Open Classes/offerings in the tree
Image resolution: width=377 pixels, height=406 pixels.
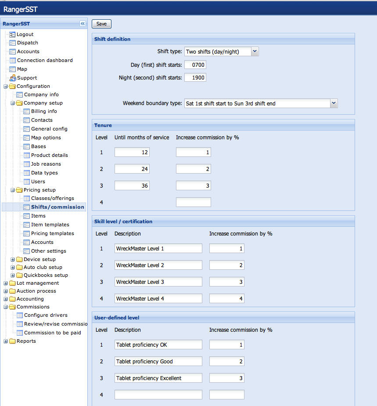pyautogui.click(x=52, y=198)
